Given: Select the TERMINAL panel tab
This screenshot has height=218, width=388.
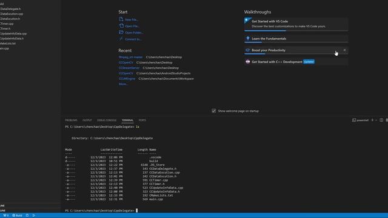Looking at the screenshot, I should coord(127,120).
